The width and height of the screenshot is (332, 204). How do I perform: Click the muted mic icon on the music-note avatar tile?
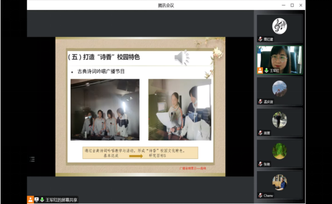pyautogui.click(x=260, y=39)
